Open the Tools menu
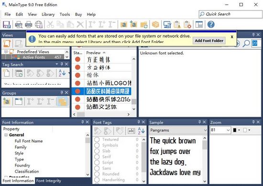263x186 pixels. pyautogui.click(x=65, y=14)
